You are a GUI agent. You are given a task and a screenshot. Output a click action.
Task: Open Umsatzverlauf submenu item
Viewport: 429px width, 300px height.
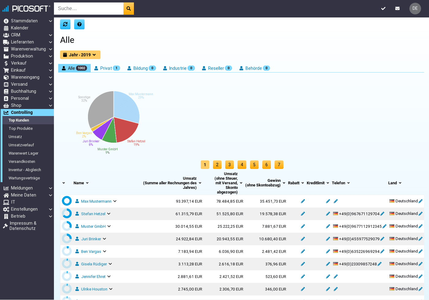pos(21,145)
